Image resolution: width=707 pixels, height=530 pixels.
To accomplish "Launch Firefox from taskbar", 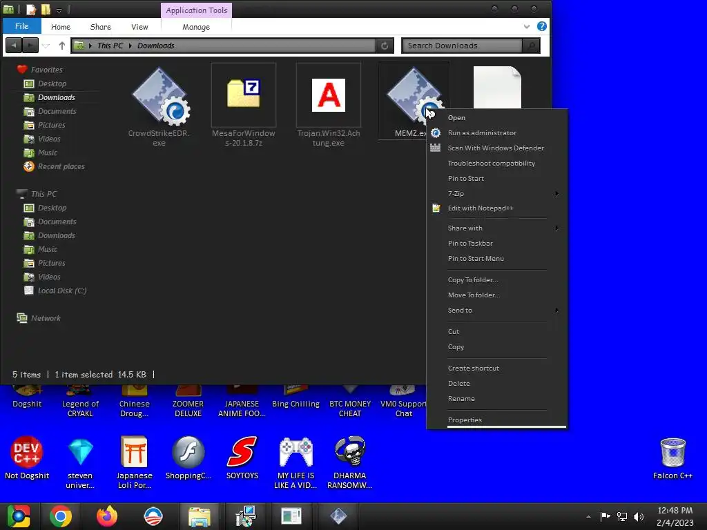I will 107,516.
